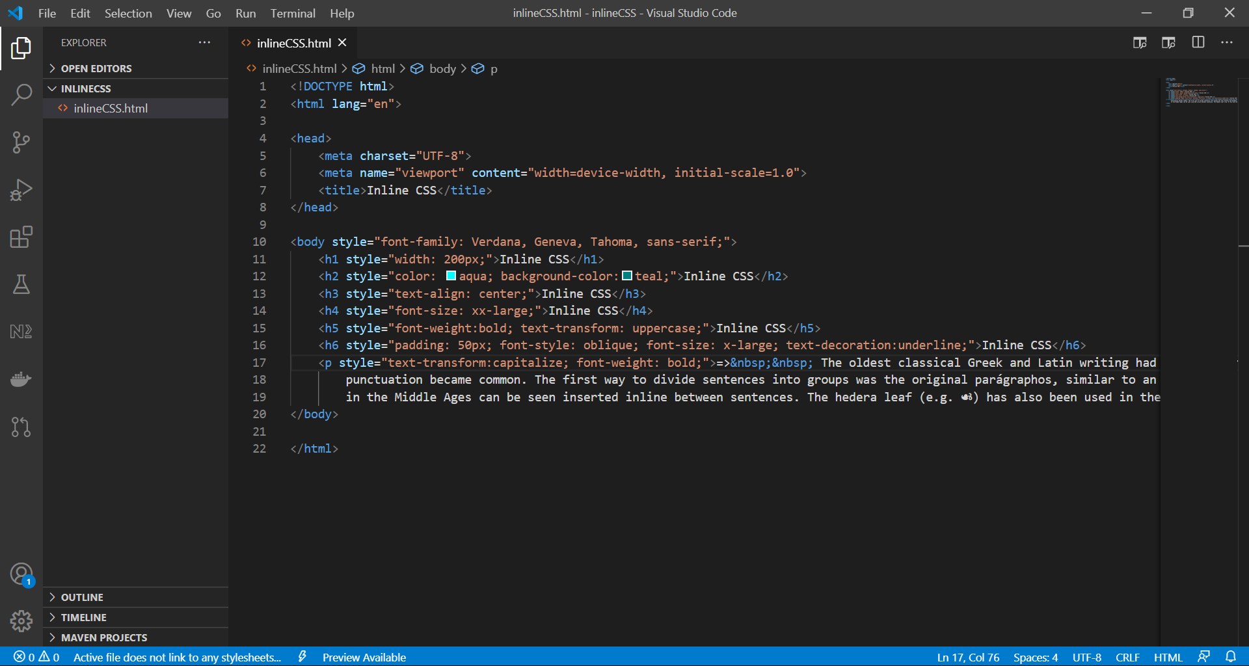Expand the Outline section
1249x666 pixels.
(x=82, y=597)
